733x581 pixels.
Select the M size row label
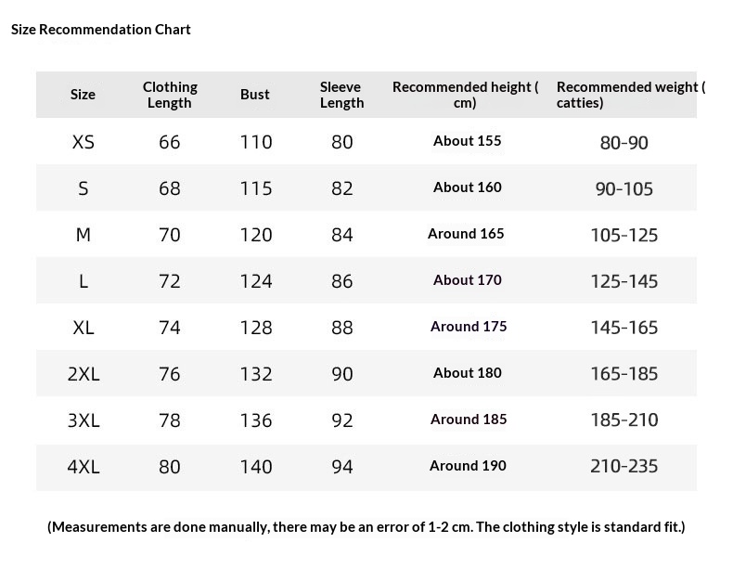tap(84, 235)
